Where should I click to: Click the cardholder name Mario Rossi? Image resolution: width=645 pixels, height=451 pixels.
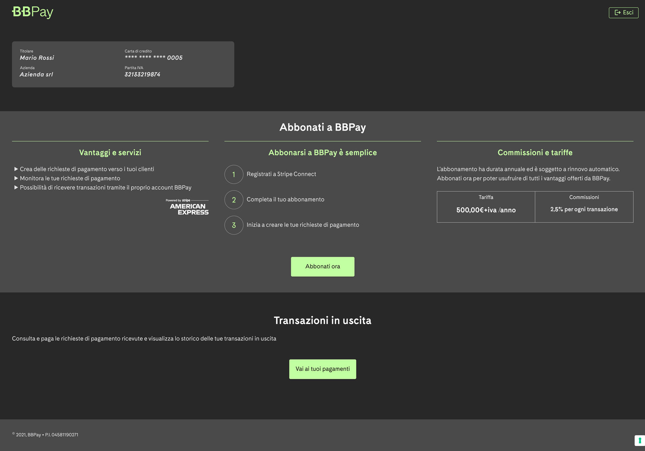37,58
